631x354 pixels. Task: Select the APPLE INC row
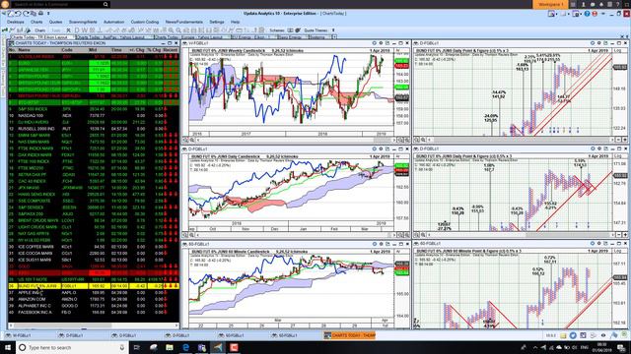[94, 293]
